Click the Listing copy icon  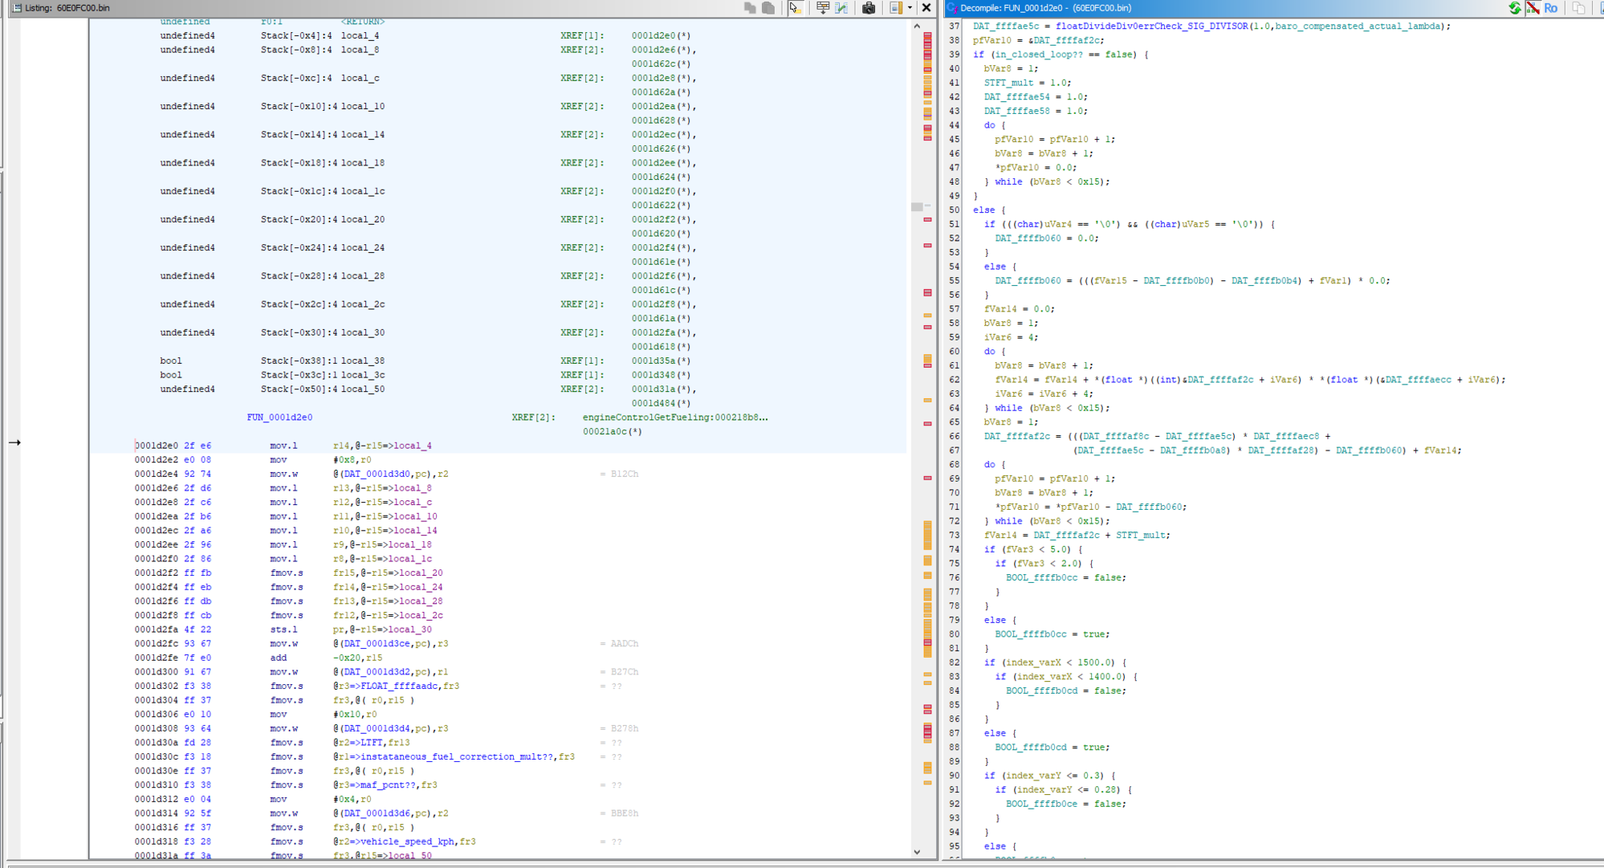tap(750, 8)
